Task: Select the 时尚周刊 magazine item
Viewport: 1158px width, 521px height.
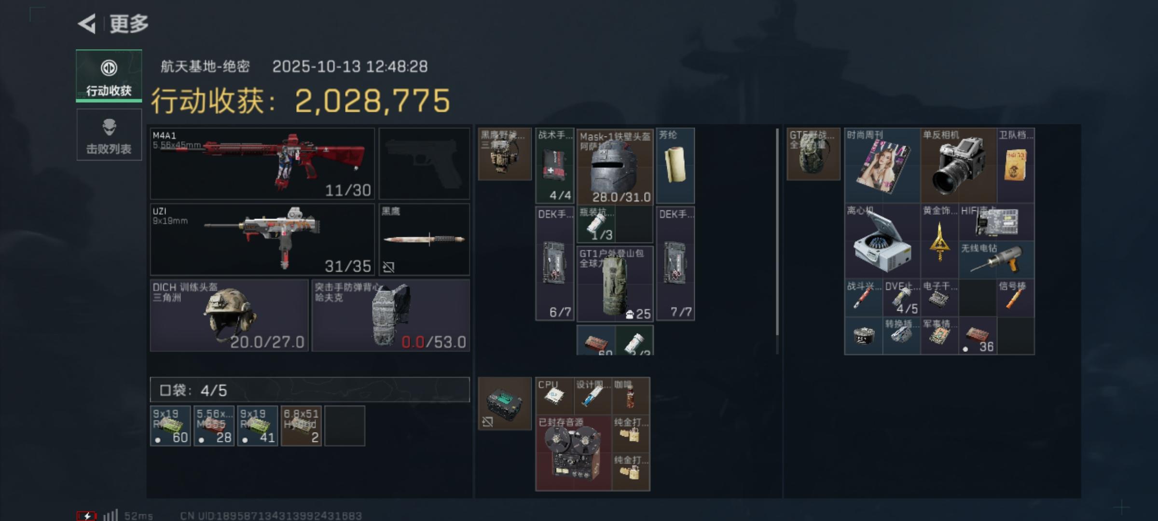Action: [x=882, y=165]
